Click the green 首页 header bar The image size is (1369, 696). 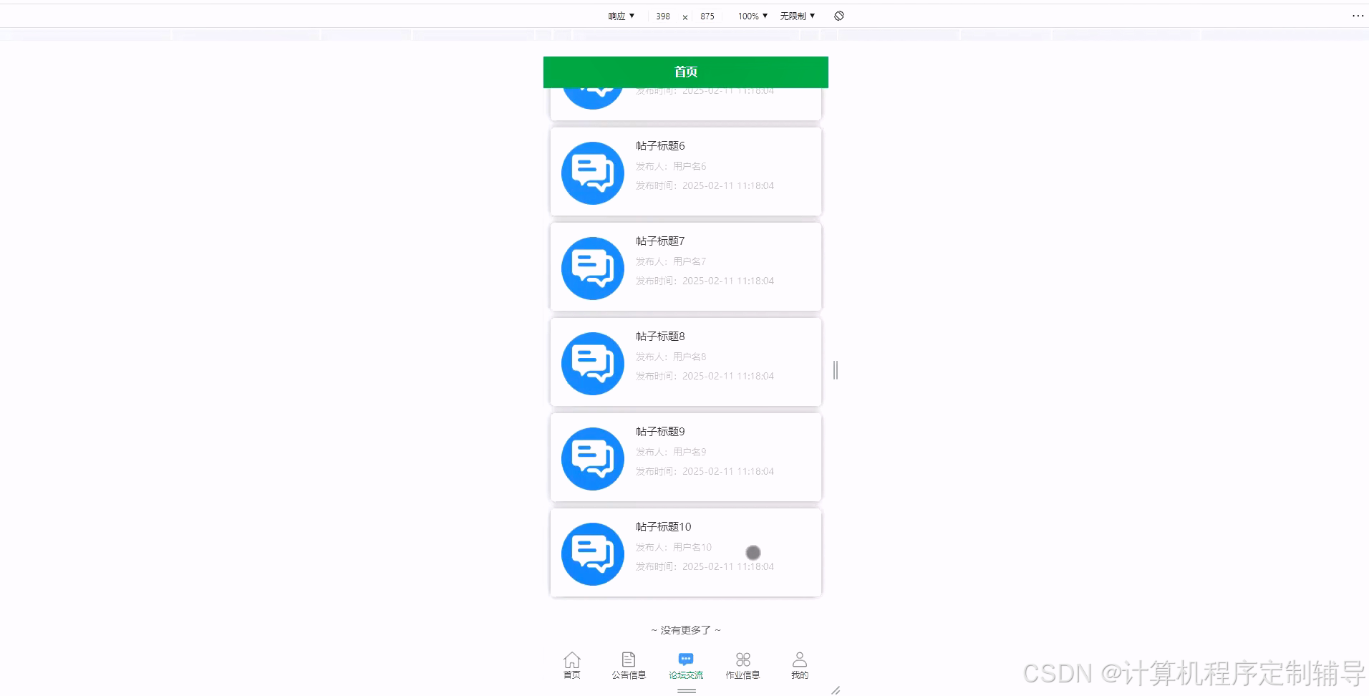tap(685, 72)
